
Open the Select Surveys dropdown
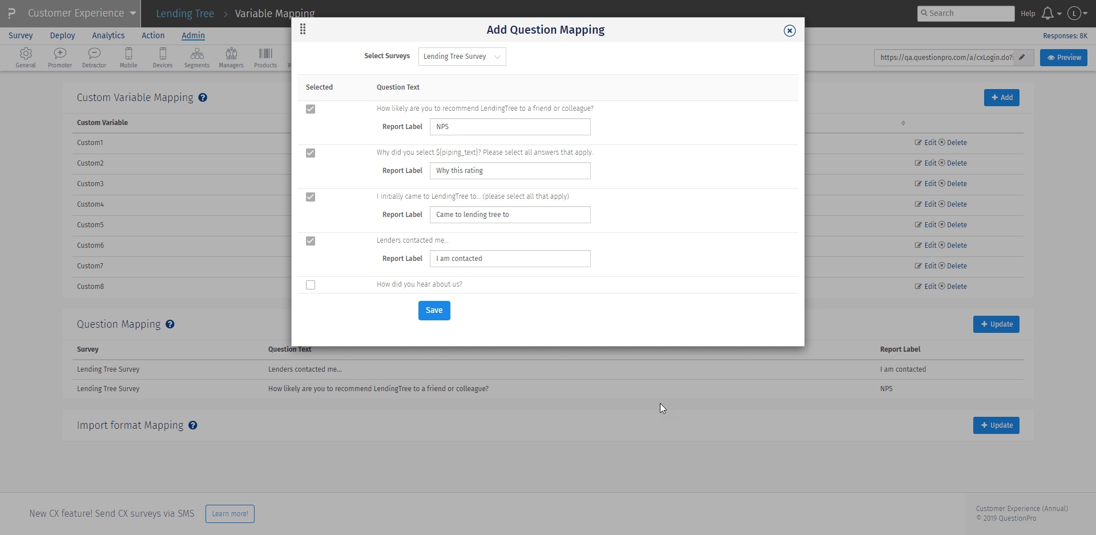[462, 57]
